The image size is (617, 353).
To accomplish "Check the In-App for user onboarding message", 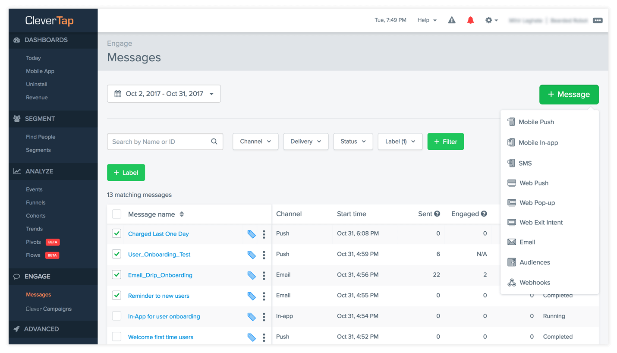I will pyautogui.click(x=116, y=316).
